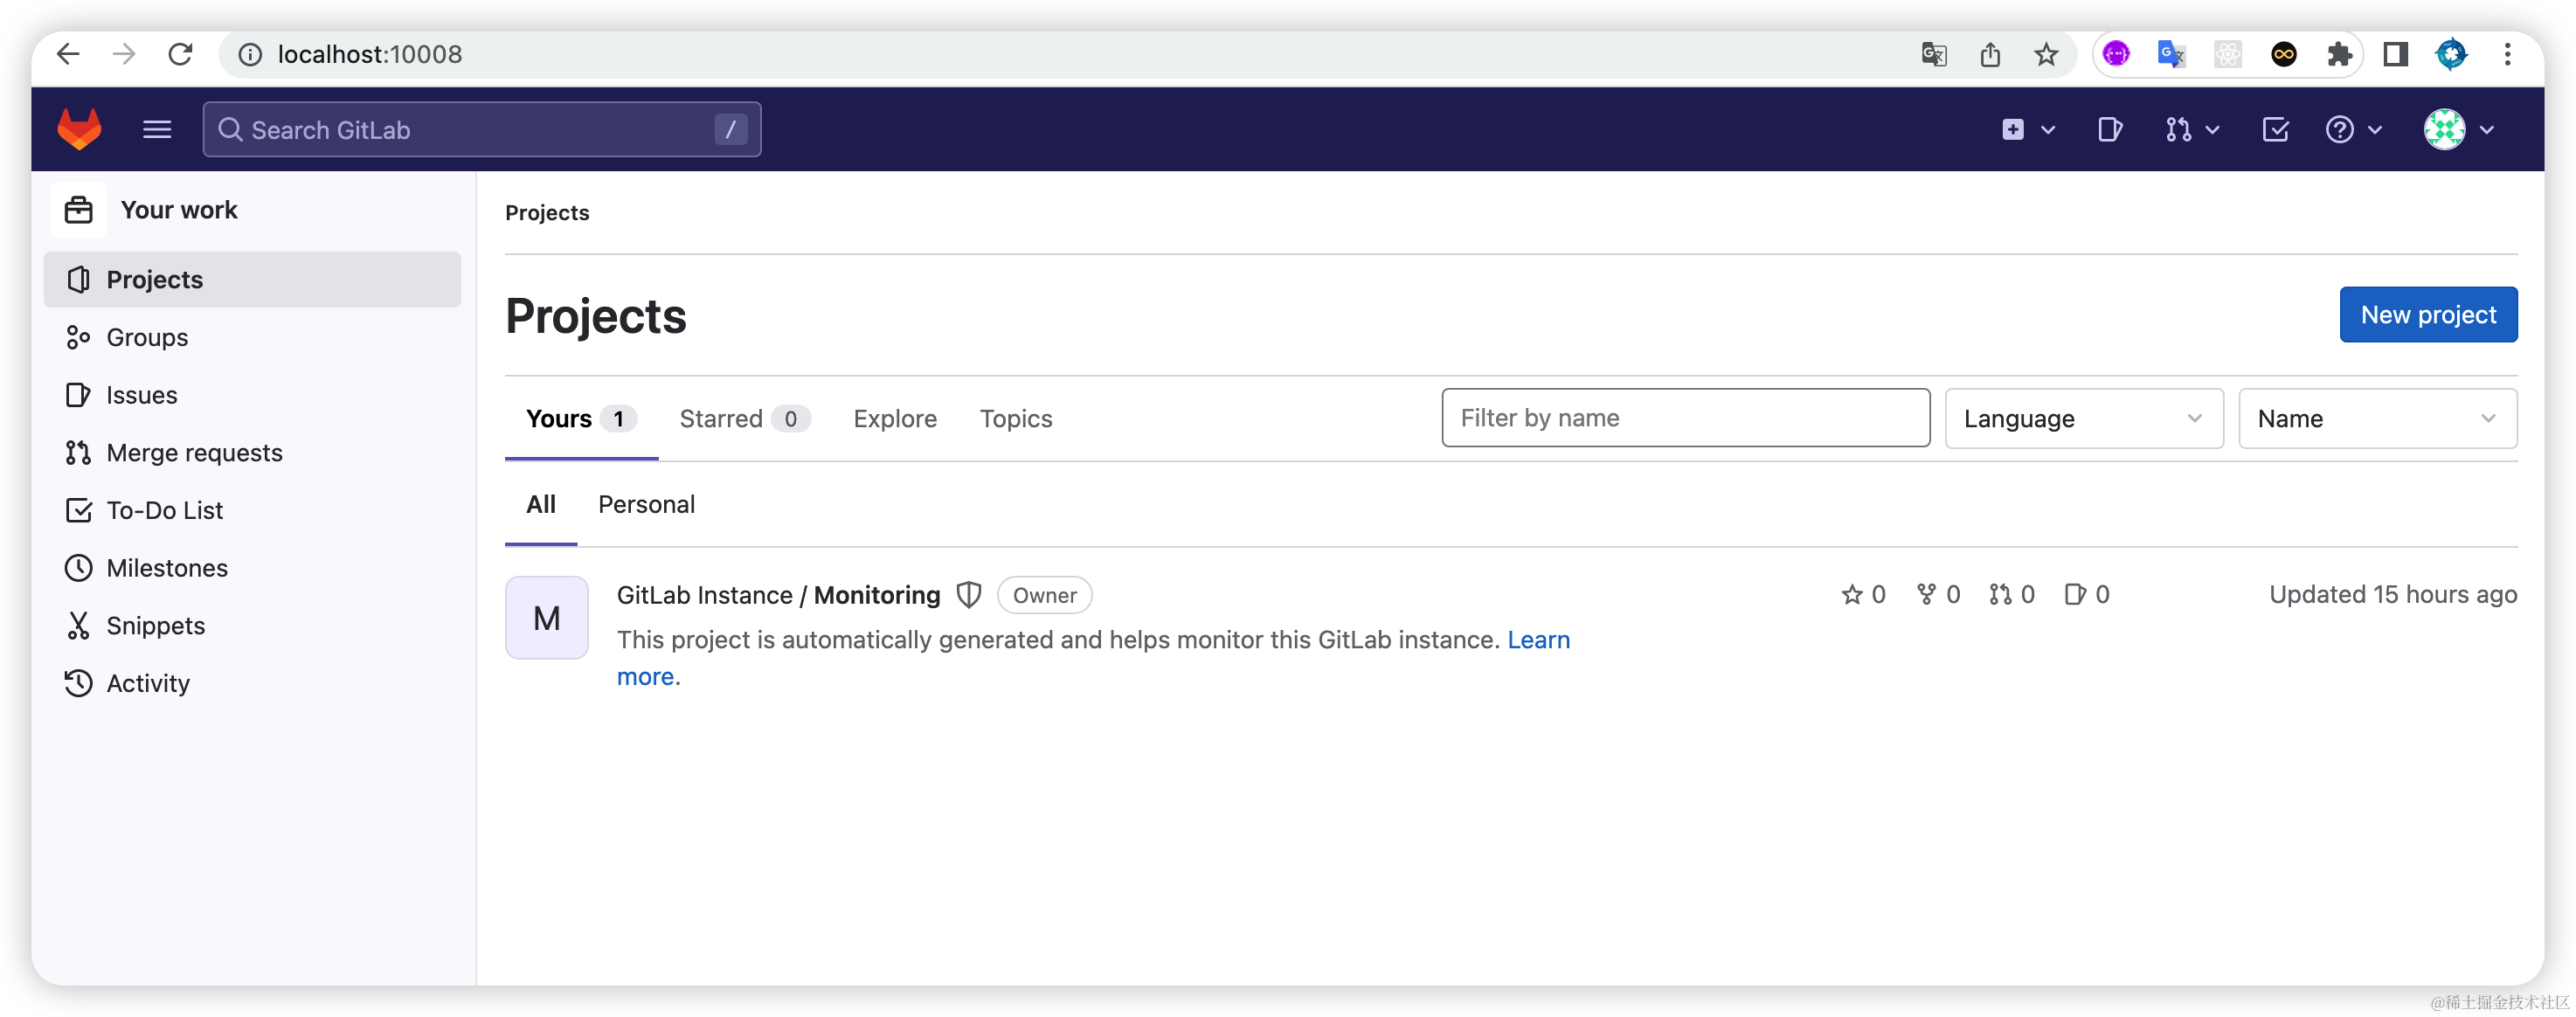2576x1017 pixels.
Task: Toggle the browser side panel
Action: (x=2395, y=54)
